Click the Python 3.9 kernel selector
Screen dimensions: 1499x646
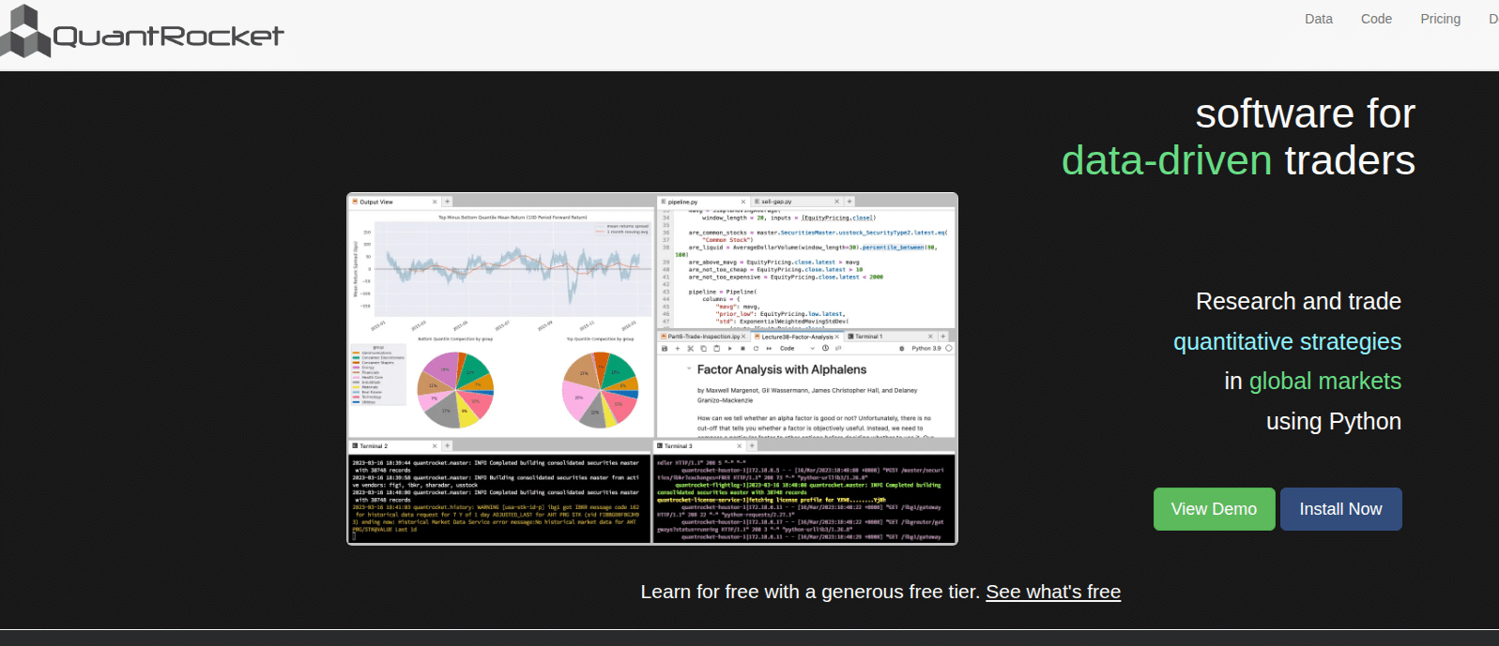(x=925, y=348)
